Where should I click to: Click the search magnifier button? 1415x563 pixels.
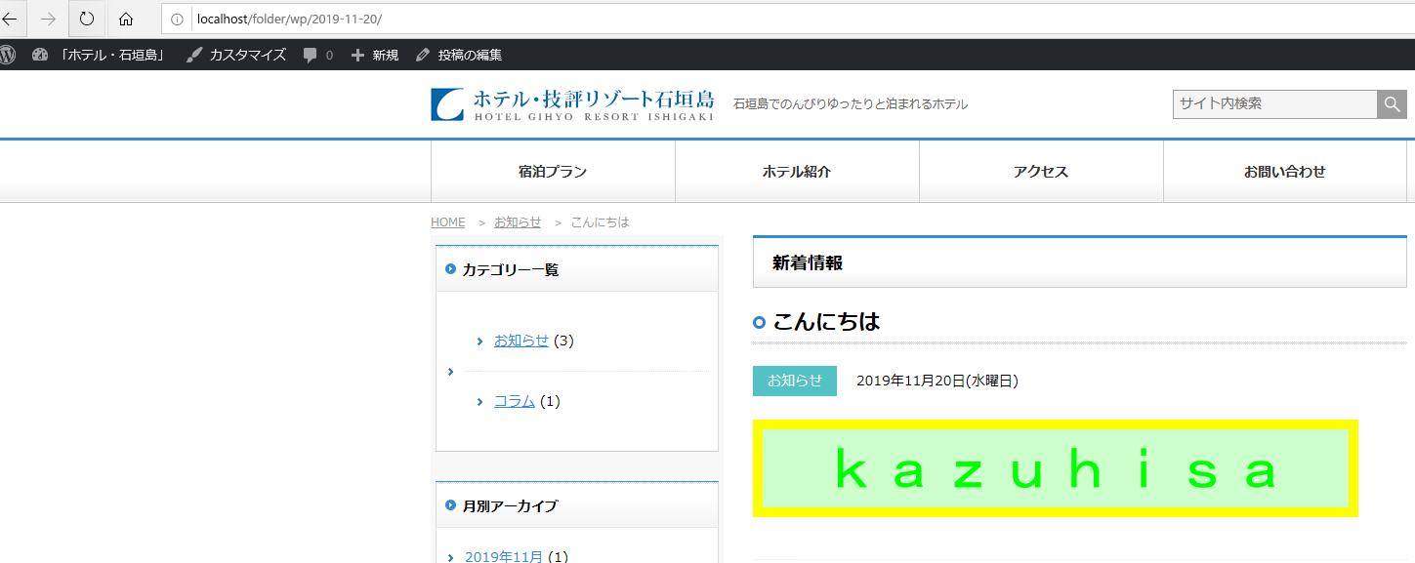tap(1392, 104)
